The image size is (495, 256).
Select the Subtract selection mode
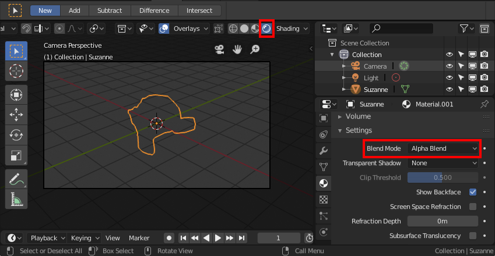click(110, 10)
